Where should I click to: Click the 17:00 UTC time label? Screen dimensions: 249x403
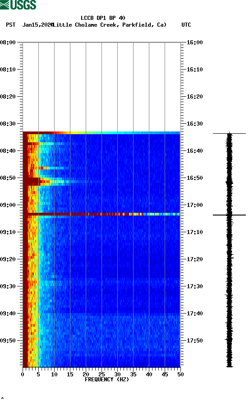(x=194, y=205)
